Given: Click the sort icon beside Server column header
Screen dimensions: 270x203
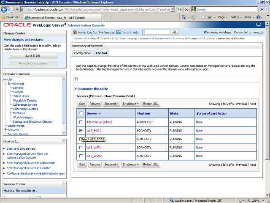Looking at the screenshot, I should click(x=100, y=113).
